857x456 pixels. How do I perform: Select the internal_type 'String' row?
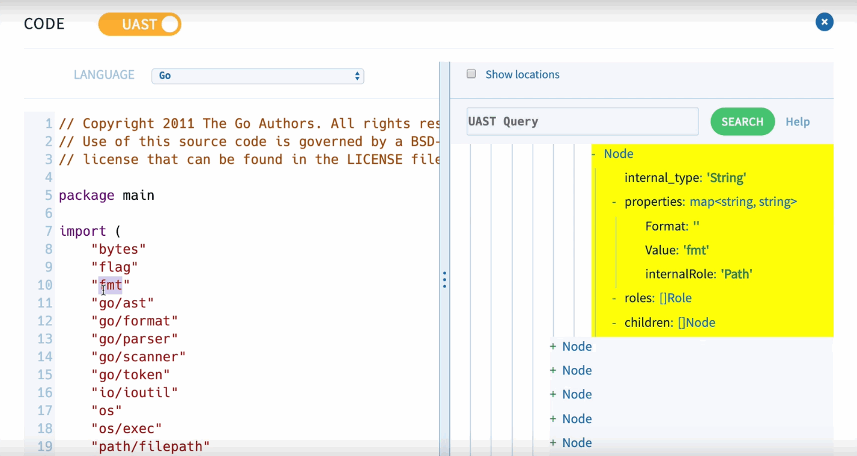[685, 178]
